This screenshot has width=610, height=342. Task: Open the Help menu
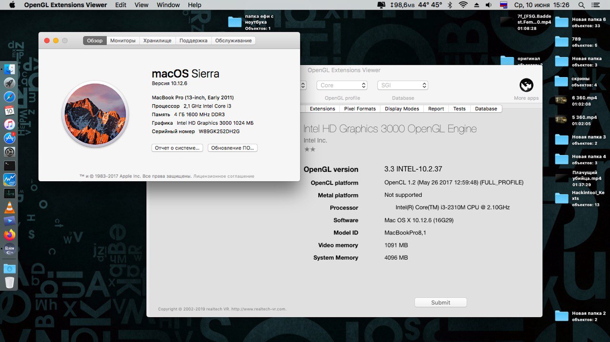pos(194,5)
